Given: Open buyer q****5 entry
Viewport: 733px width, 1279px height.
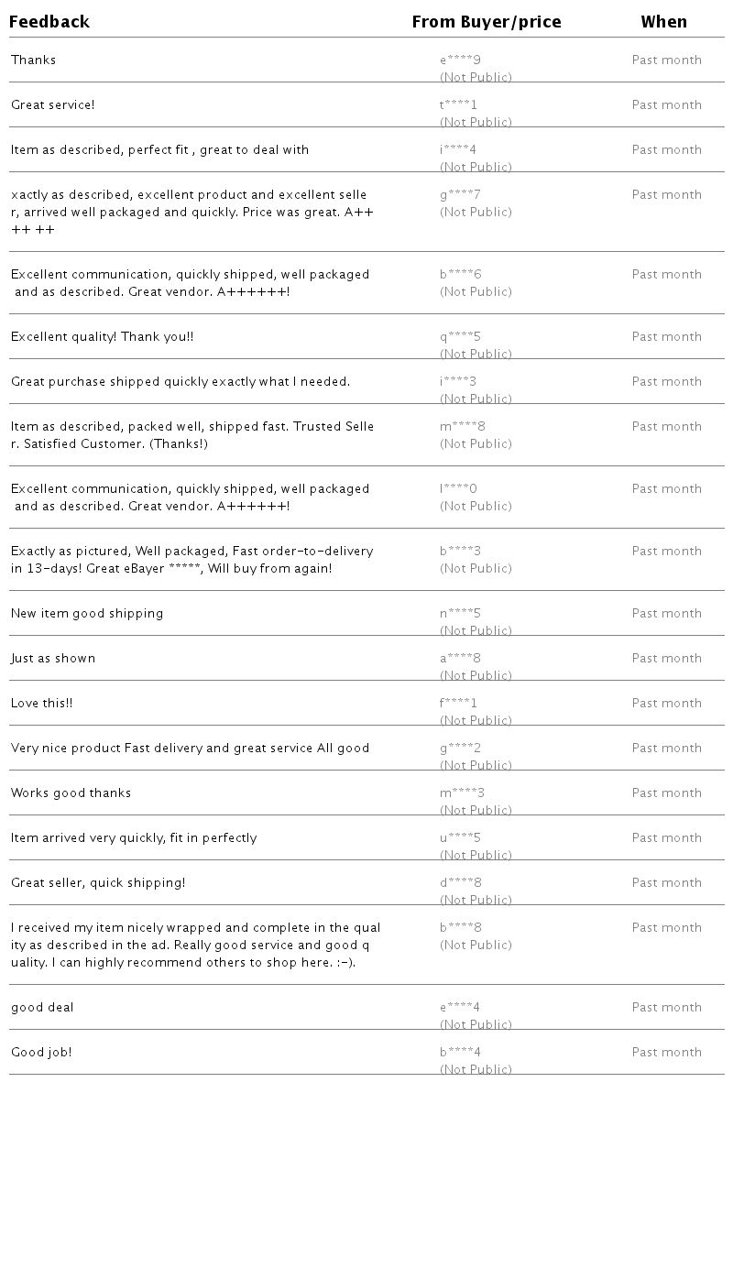Looking at the screenshot, I should 460,337.
